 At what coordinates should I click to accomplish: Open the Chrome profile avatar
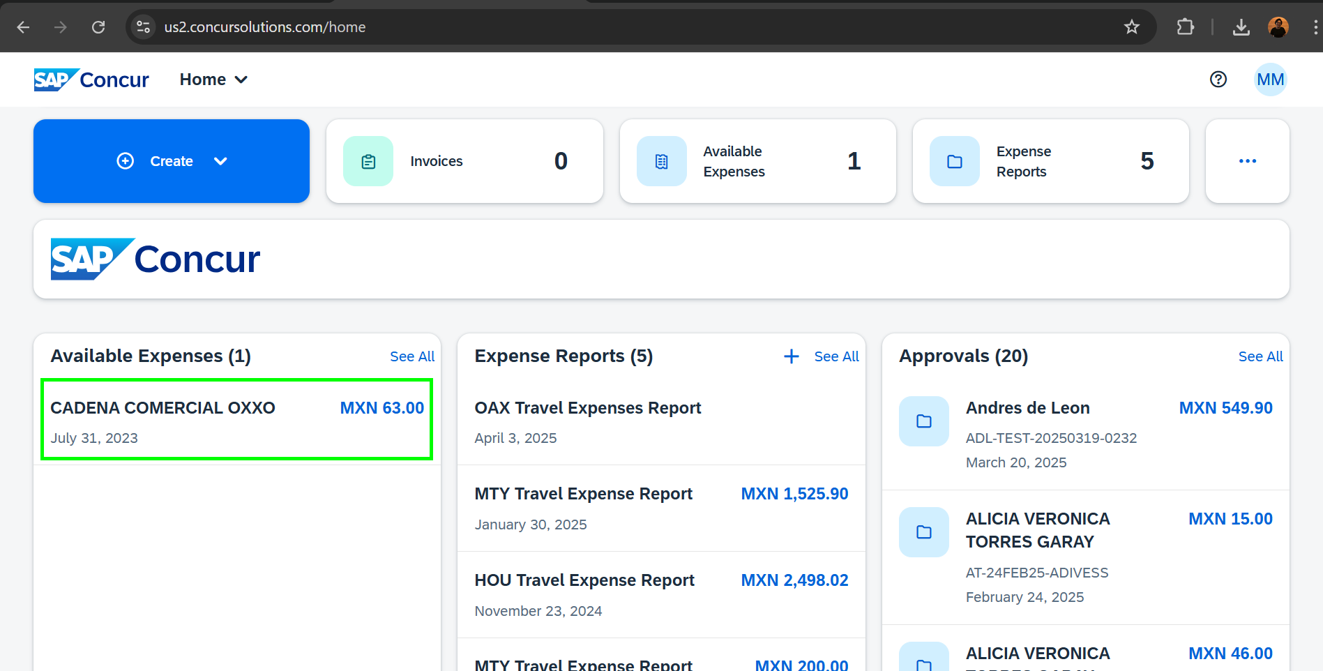click(x=1278, y=27)
